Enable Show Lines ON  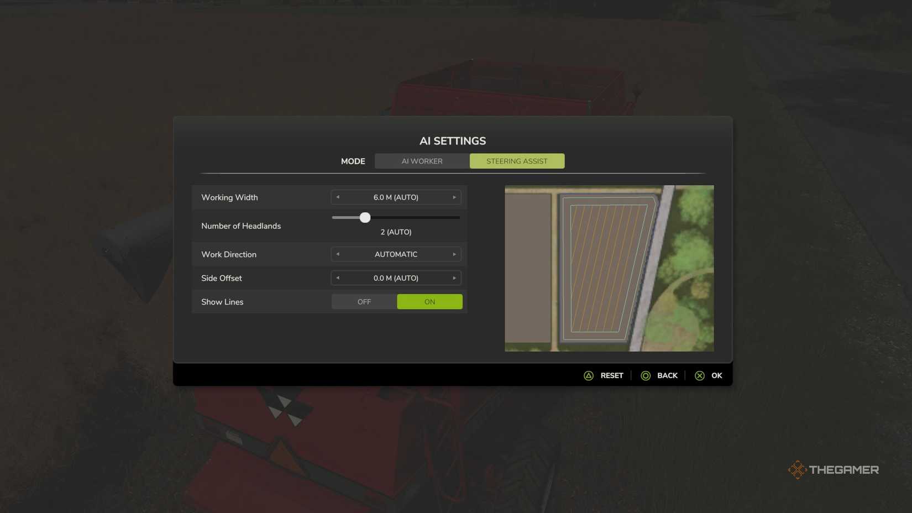(x=429, y=302)
